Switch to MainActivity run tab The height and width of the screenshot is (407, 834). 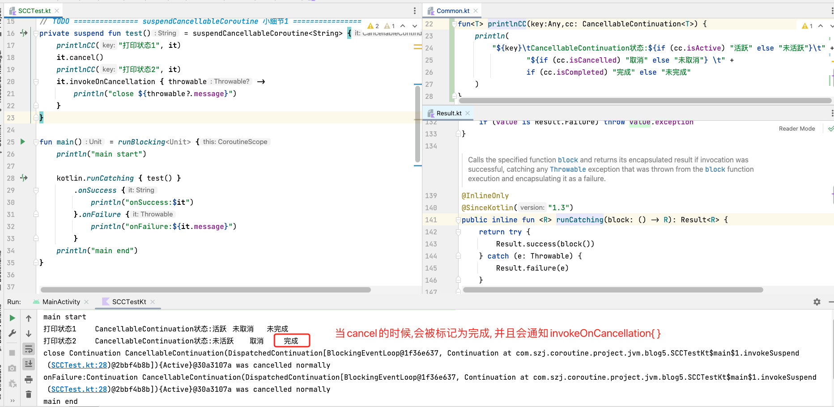click(61, 302)
